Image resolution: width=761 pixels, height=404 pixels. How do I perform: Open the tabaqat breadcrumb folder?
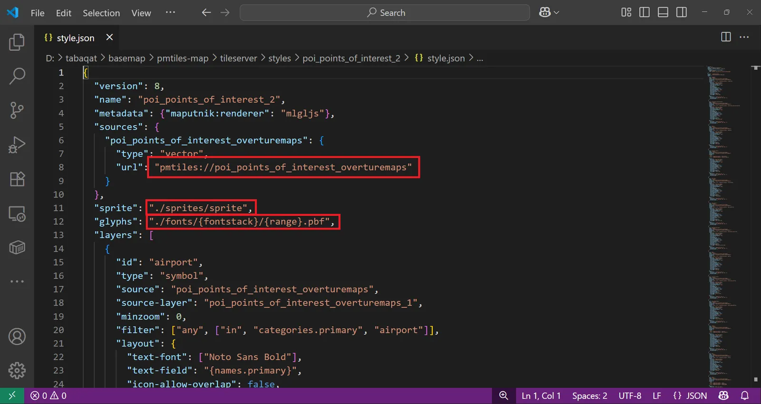click(x=81, y=58)
